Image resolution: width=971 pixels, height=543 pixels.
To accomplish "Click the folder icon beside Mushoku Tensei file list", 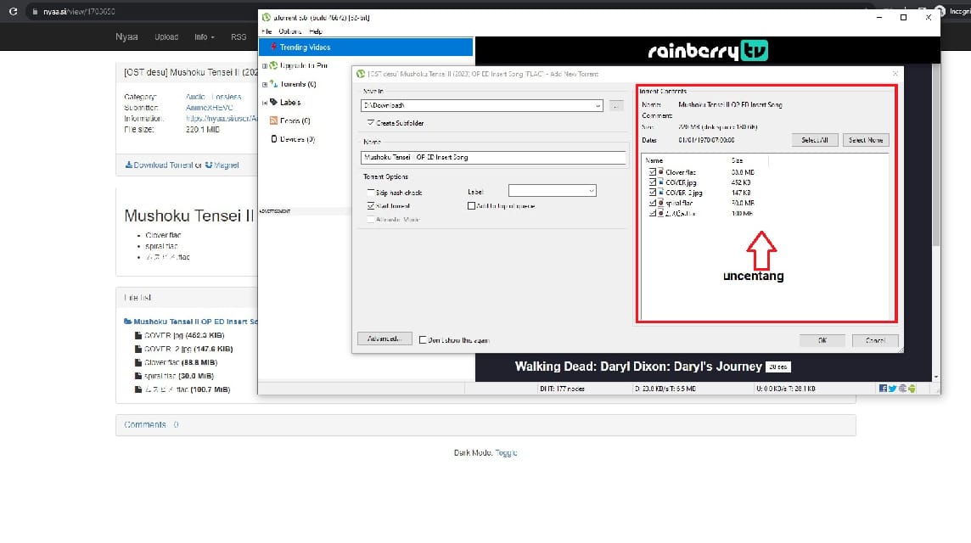I will (127, 322).
